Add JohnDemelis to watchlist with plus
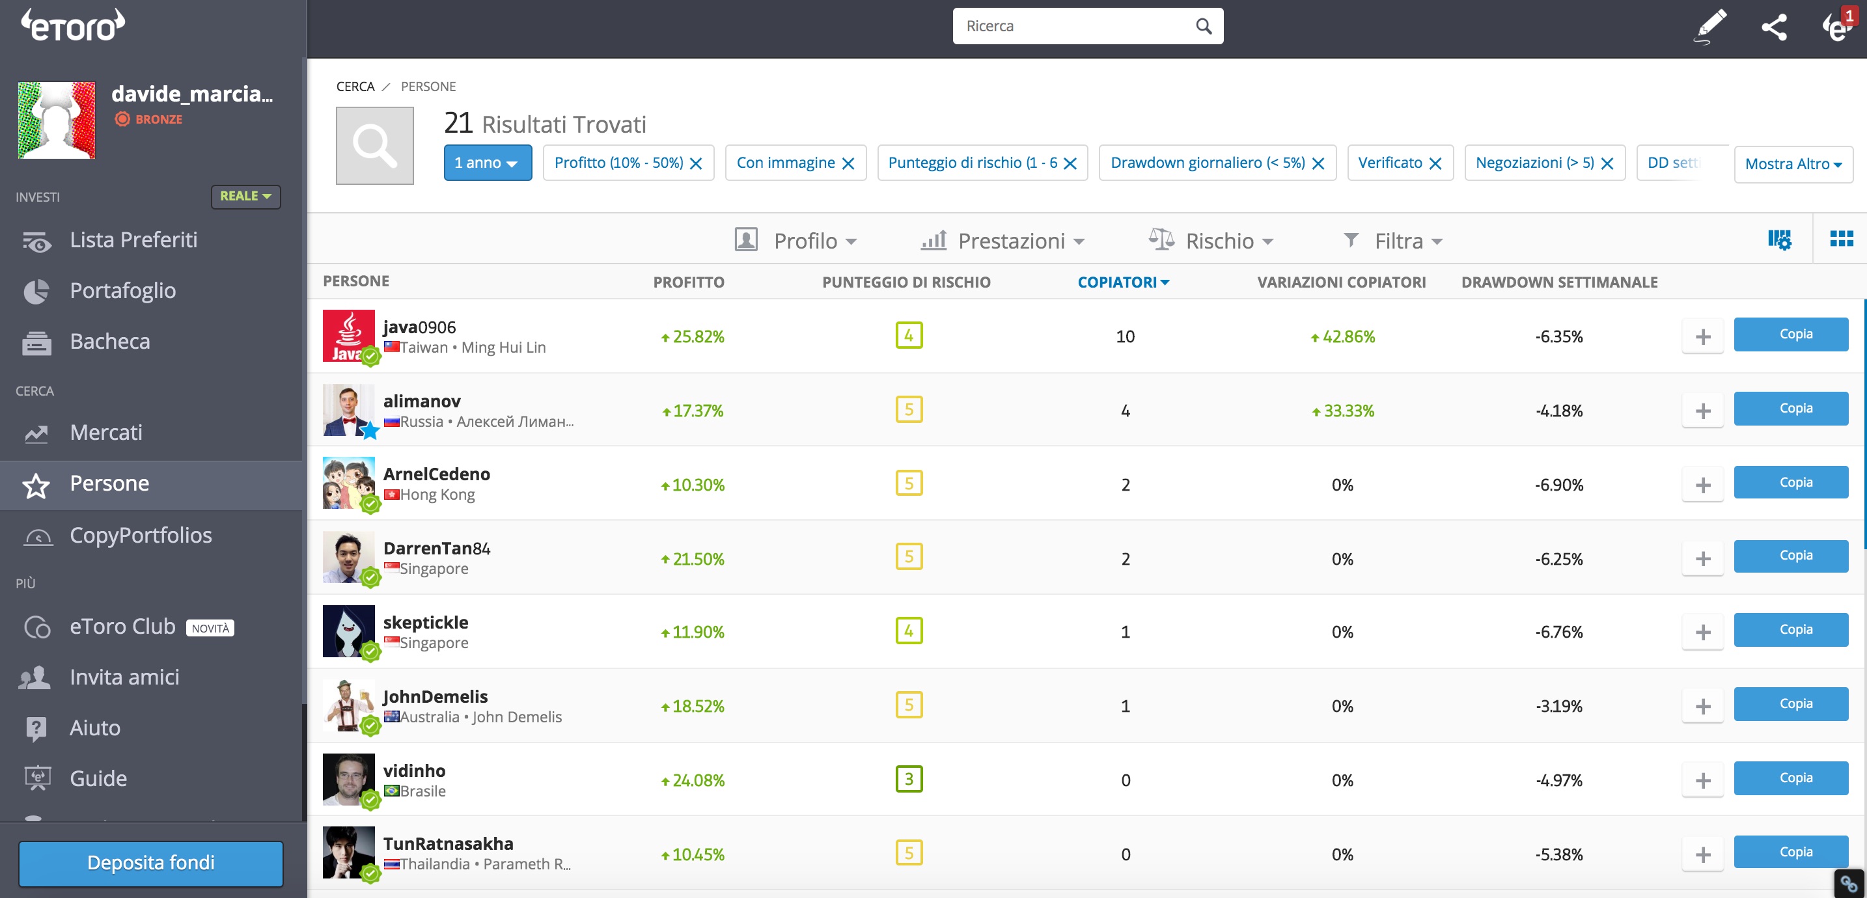 click(1702, 706)
